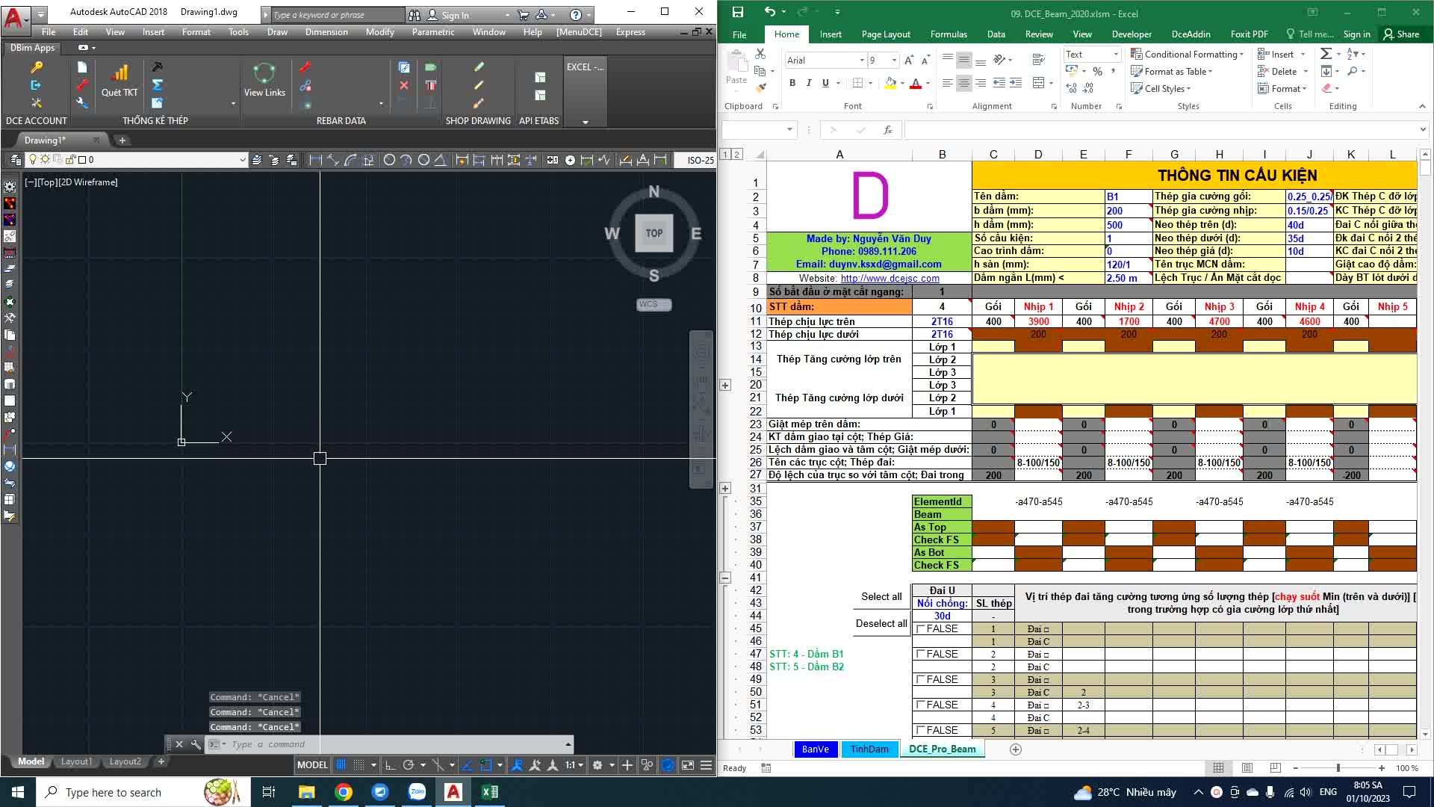This screenshot has height=807, width=1434.
Task: Toggle the FALSE checkbox in row 51
Action: 921,705
